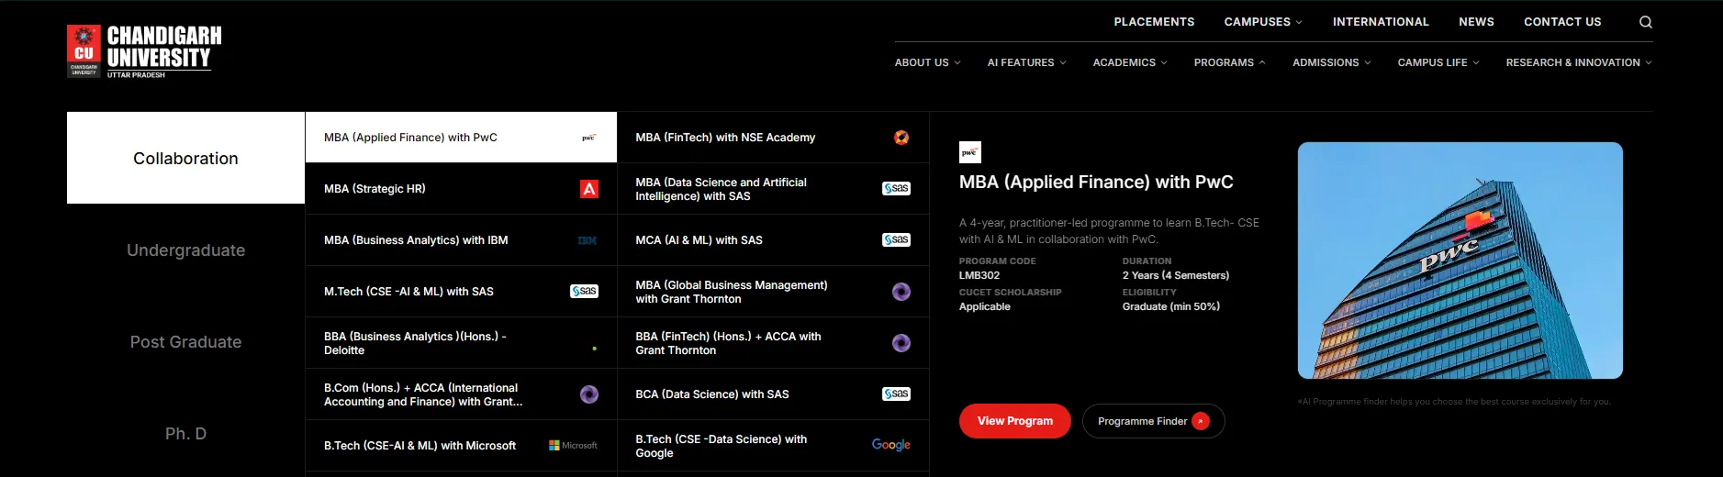Select the Collaboration tab
Viewport: 1723px width, 477px height.
tap(185, 158)
